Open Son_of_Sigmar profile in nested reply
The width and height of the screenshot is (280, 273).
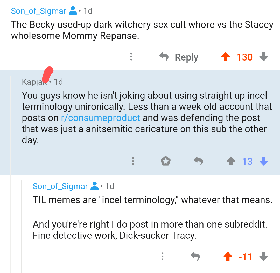pos(60,186)
